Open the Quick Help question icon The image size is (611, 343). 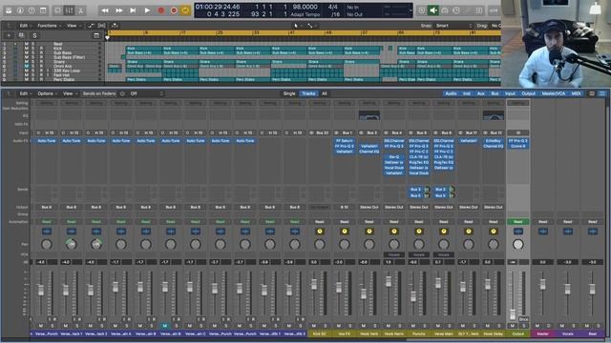pos(32,10)
